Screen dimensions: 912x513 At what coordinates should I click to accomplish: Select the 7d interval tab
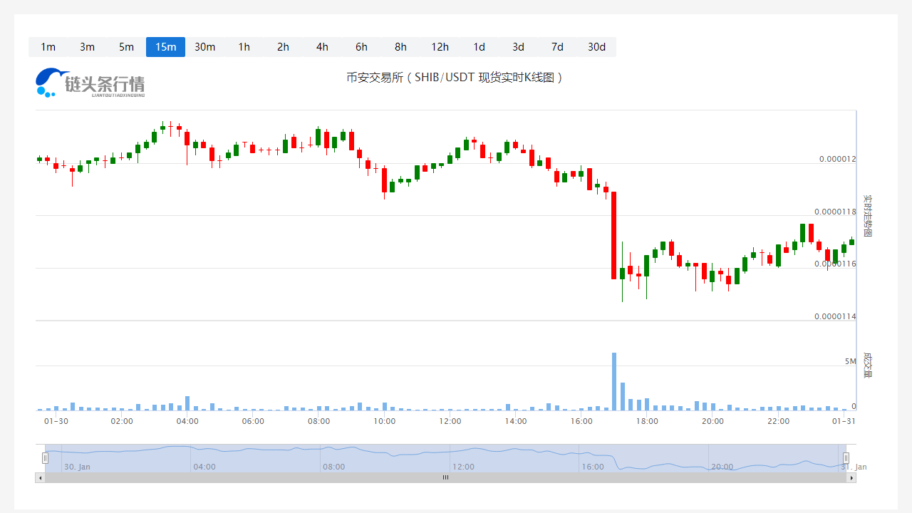coord(557,47)
